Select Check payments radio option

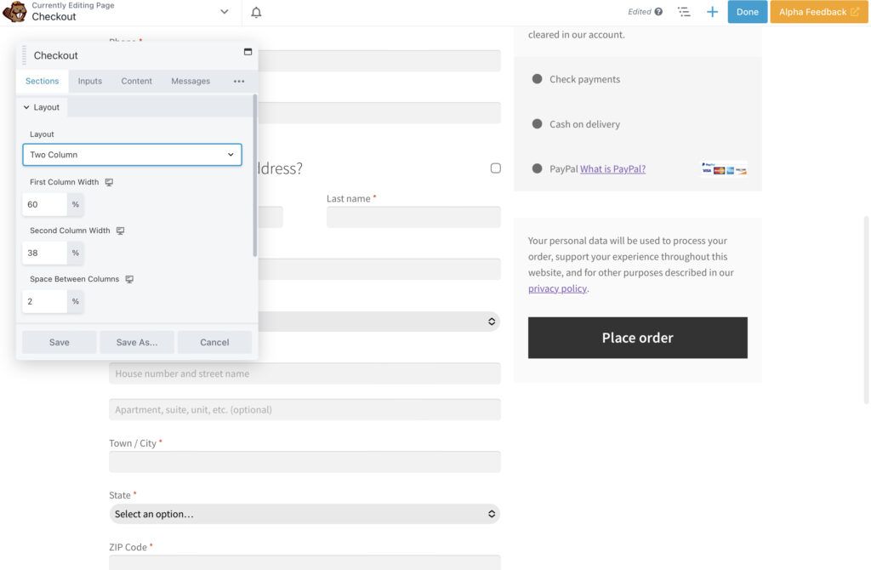click(x=538, y=79)
